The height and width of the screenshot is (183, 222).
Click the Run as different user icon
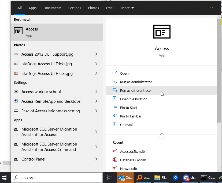(x=114, y=90)
